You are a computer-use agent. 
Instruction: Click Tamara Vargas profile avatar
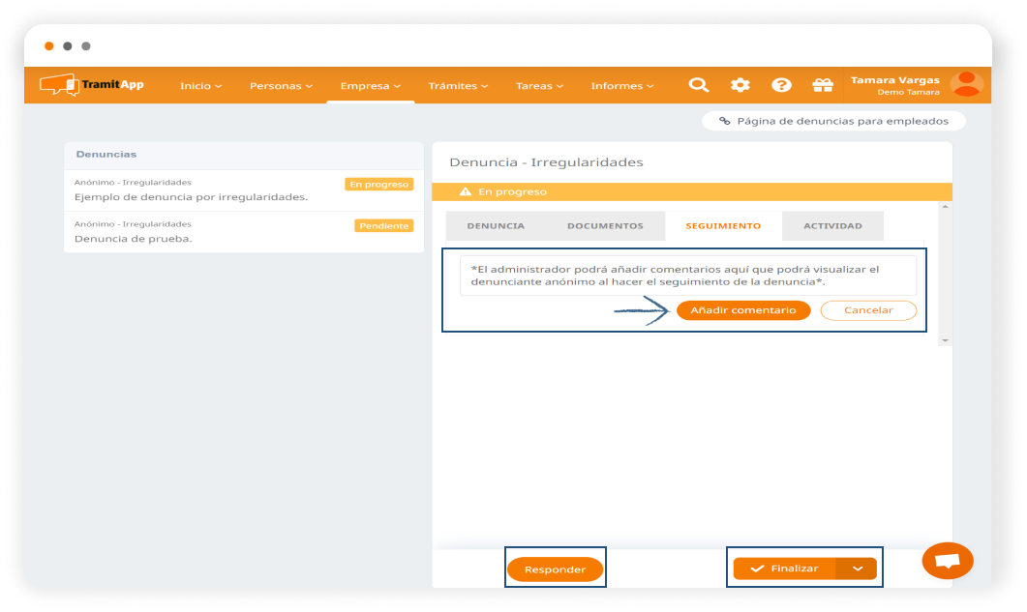pyautogui.click(x=966, y=85)
